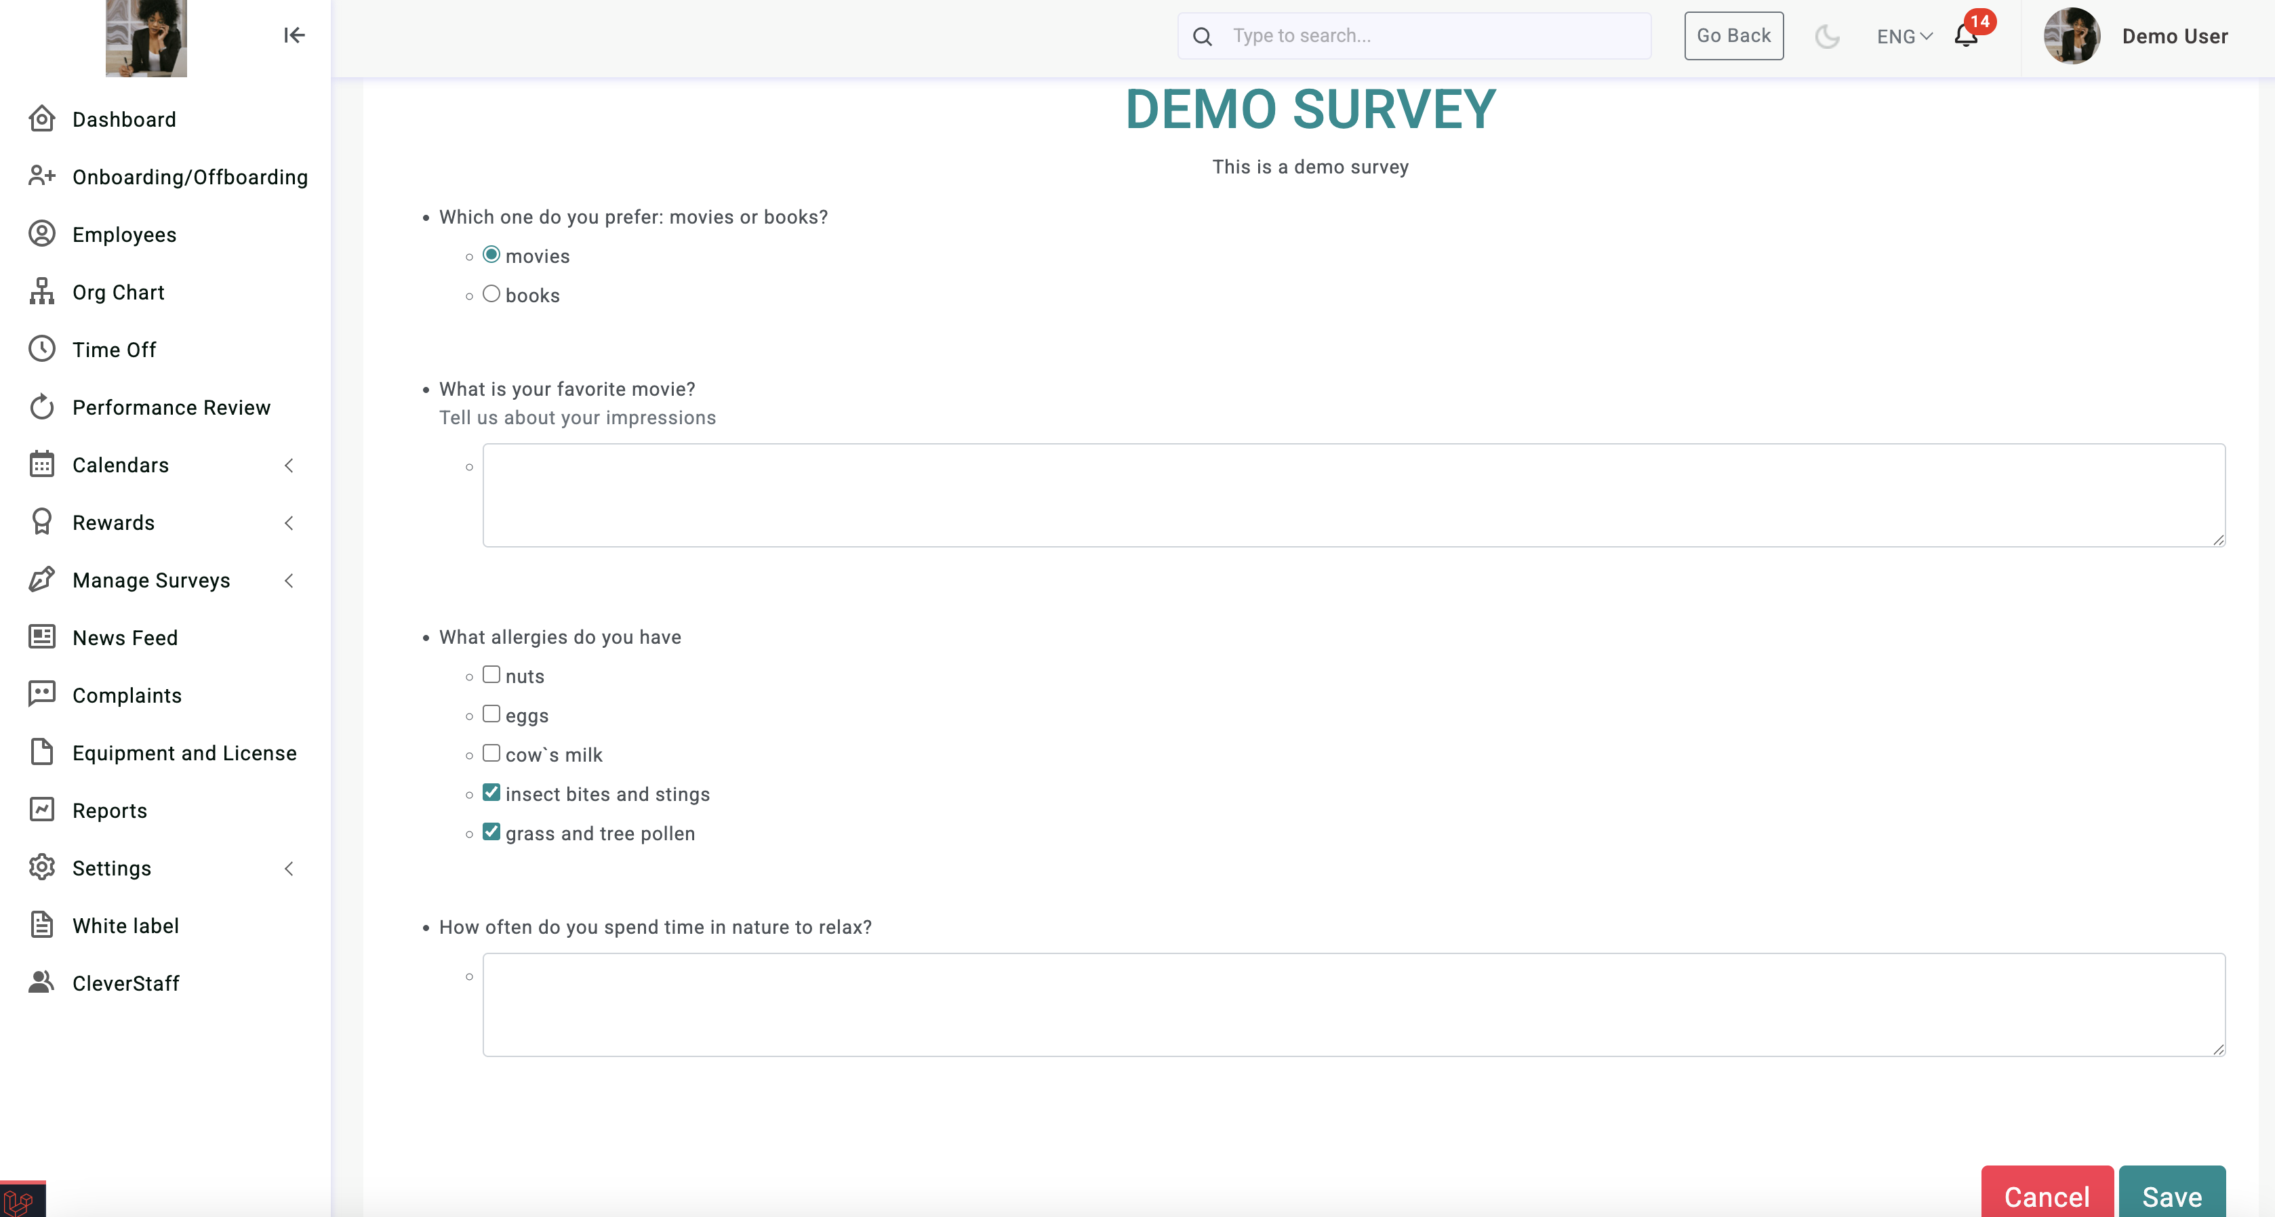This screenshot has width=2275, height=1217.
Task: Click the Employees person icon
Action: pyautogui.click(x=41, y=234)
